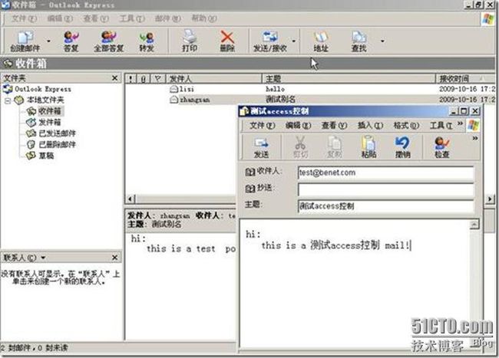Click Copy (复制) icon in compose window
Image resolution: width=499 pixels, height=358 pixels.
335,147
